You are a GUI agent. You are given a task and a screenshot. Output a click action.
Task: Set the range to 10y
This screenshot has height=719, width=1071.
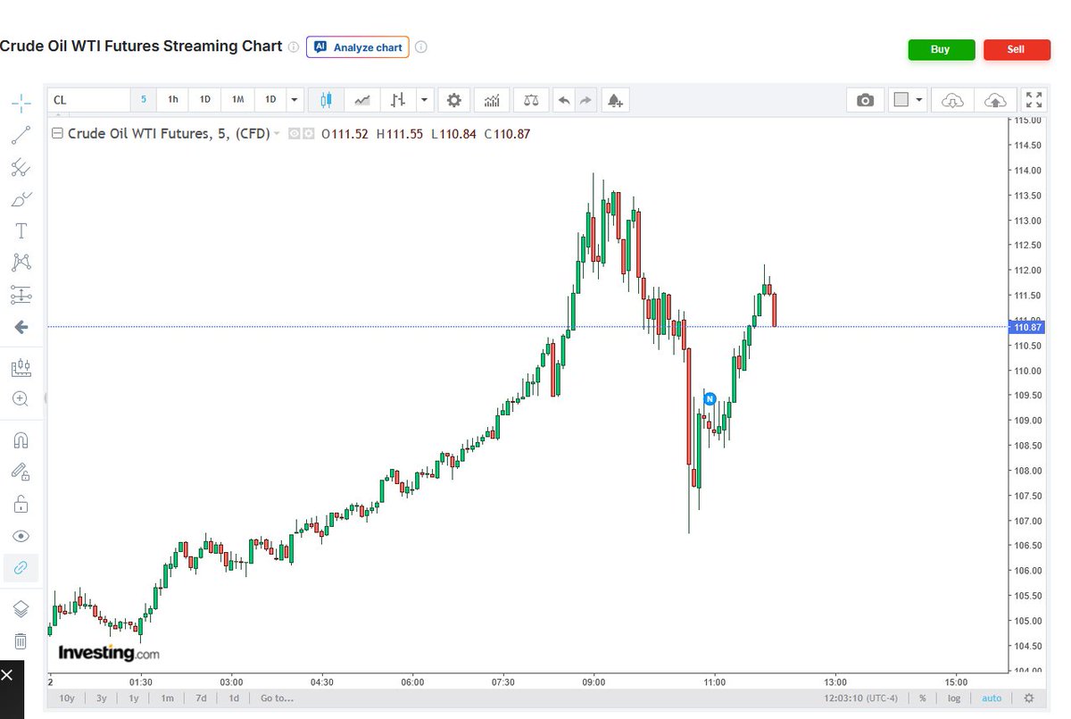point(67,698)
